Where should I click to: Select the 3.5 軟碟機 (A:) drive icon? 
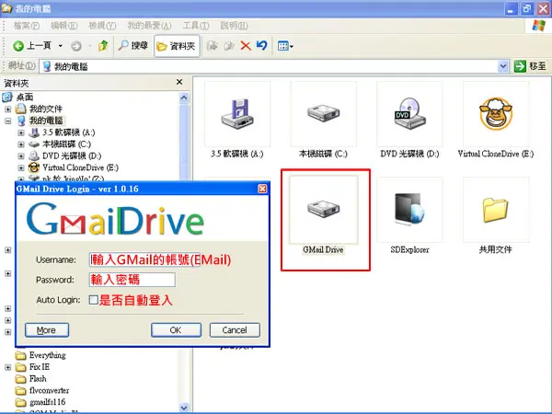(x=237, y=114)
